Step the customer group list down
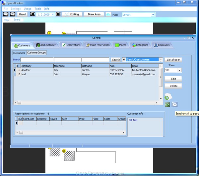The height and width of the screenshot is (176, 199). 161,61
